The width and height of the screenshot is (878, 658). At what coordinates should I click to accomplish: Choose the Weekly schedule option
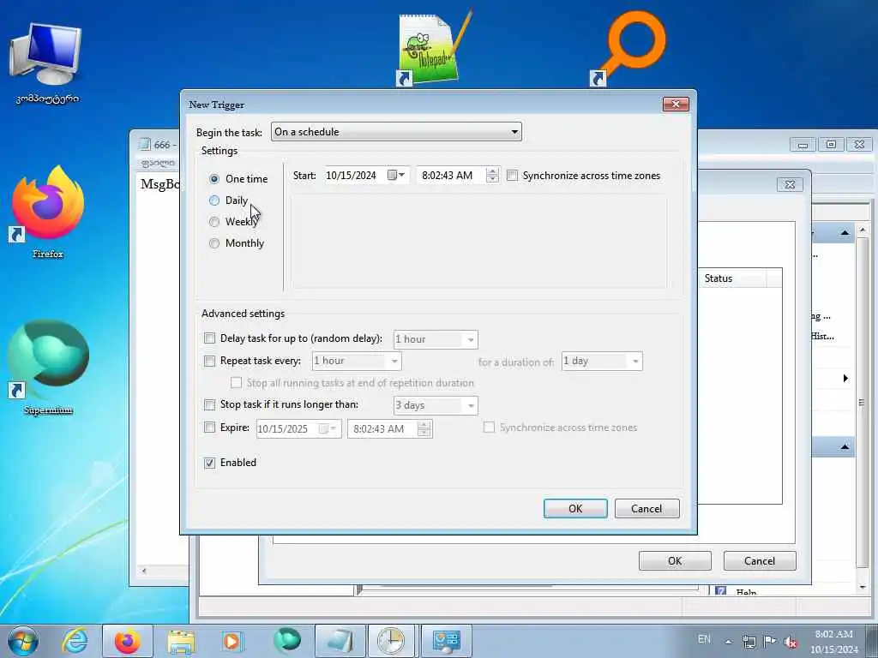tap(213, 222)
